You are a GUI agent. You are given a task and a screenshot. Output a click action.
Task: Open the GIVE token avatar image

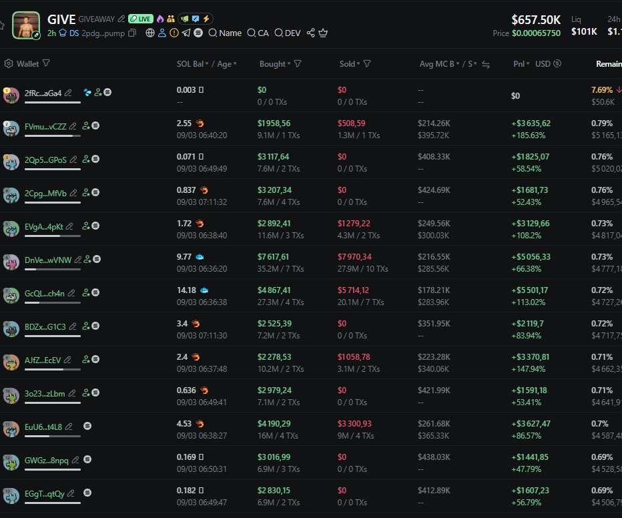coord(26,25)
